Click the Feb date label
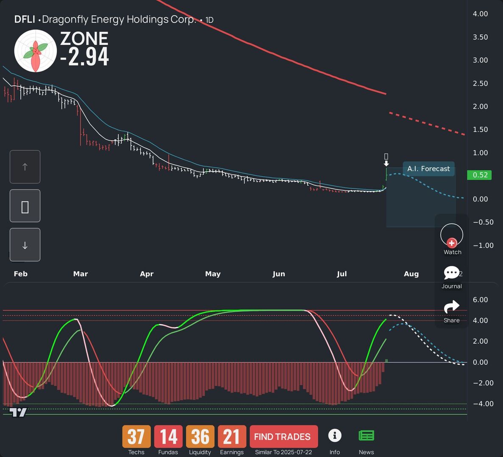The height and width of the screenshot is (457, 503). pyautogui.click(x=20, y=274)
